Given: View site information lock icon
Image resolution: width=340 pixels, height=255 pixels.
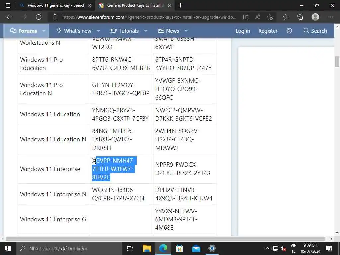Looking at the screenshot, I should pyautogui.click(x=55, y=17).
